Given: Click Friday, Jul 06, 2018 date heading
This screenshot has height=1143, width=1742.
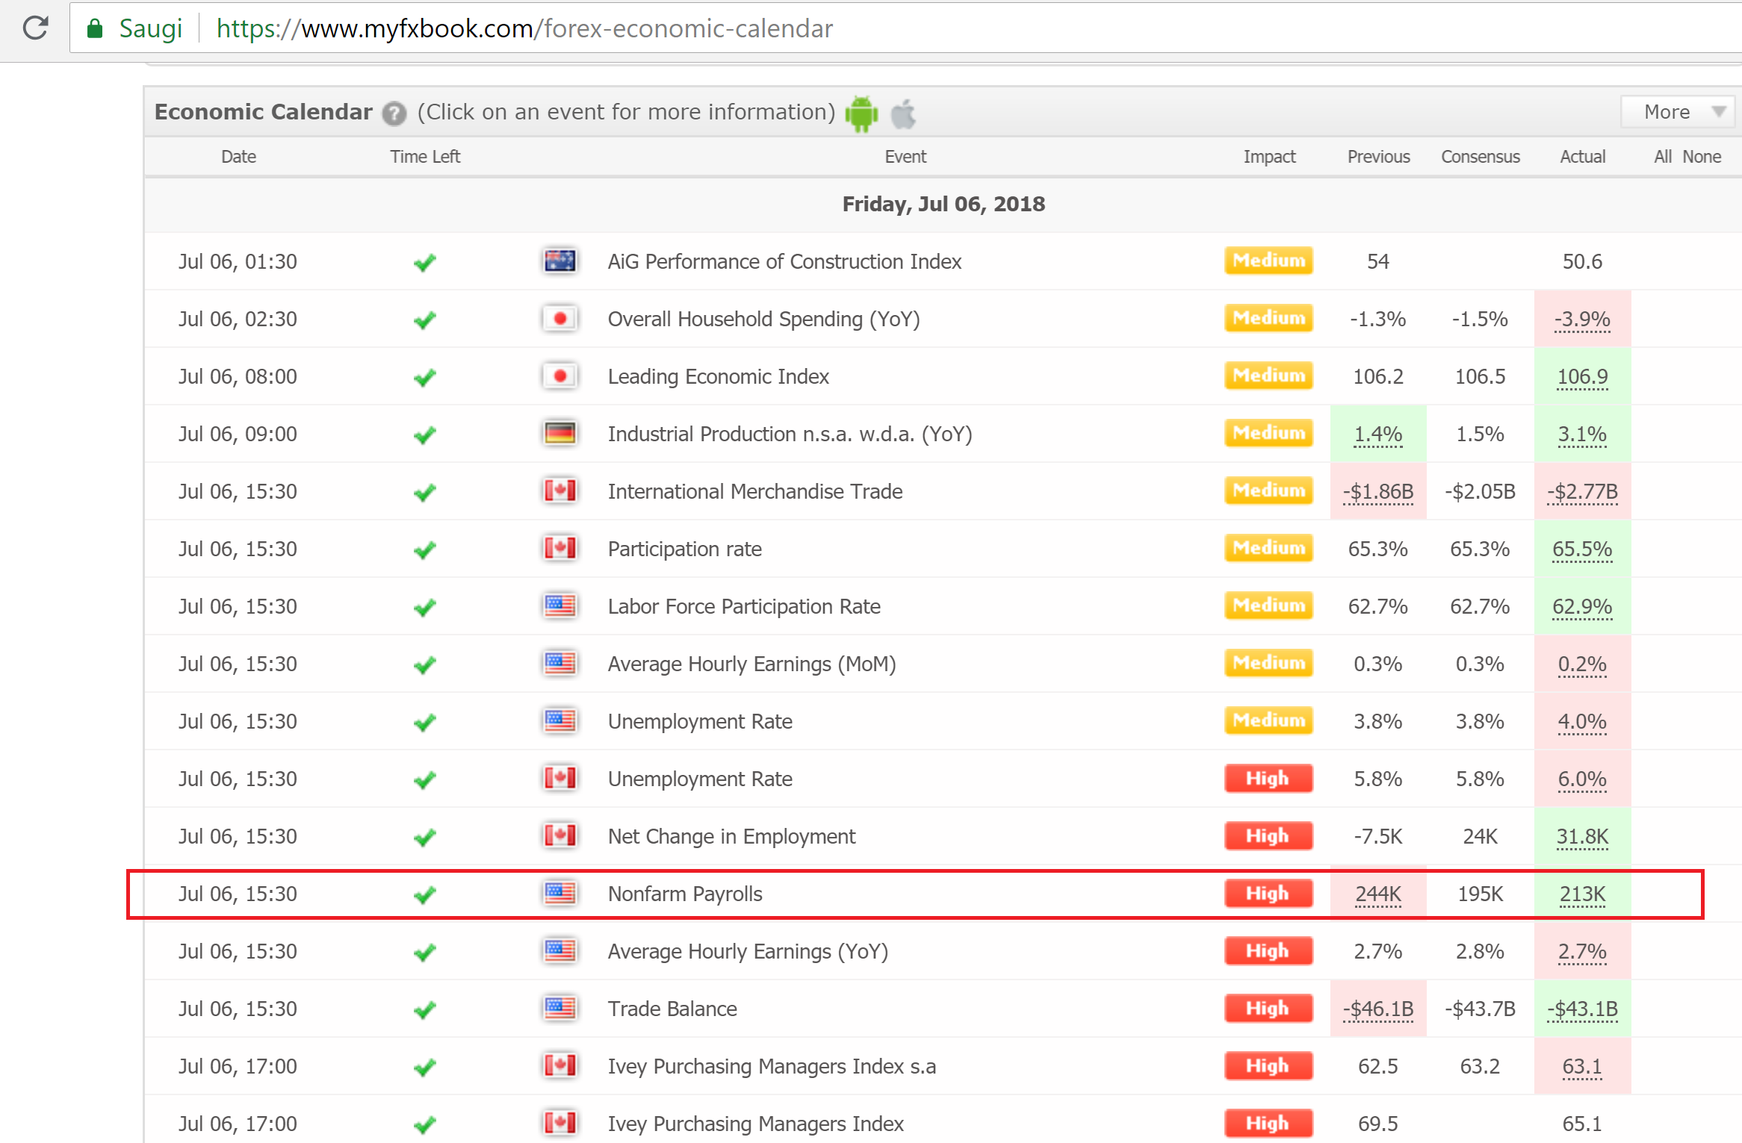Looking at the screenshot, I should click(x=943, y=205).
